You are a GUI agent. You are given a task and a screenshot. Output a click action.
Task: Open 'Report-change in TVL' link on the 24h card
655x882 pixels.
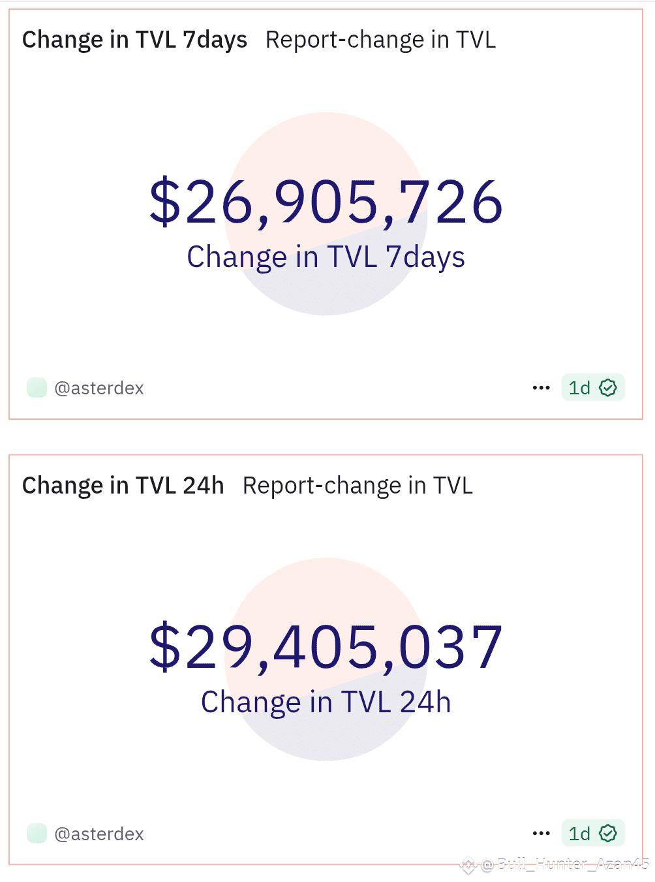(358, 486)
